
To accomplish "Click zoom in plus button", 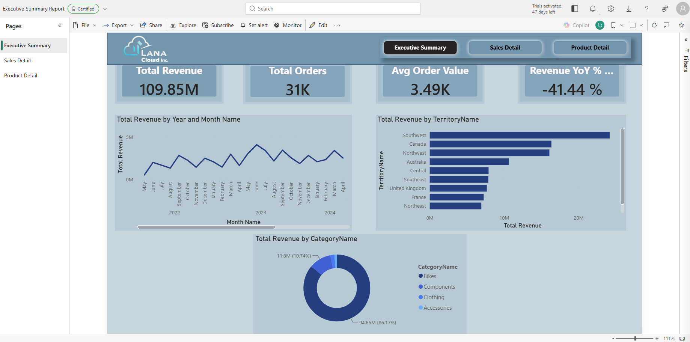I will (657, 338).
